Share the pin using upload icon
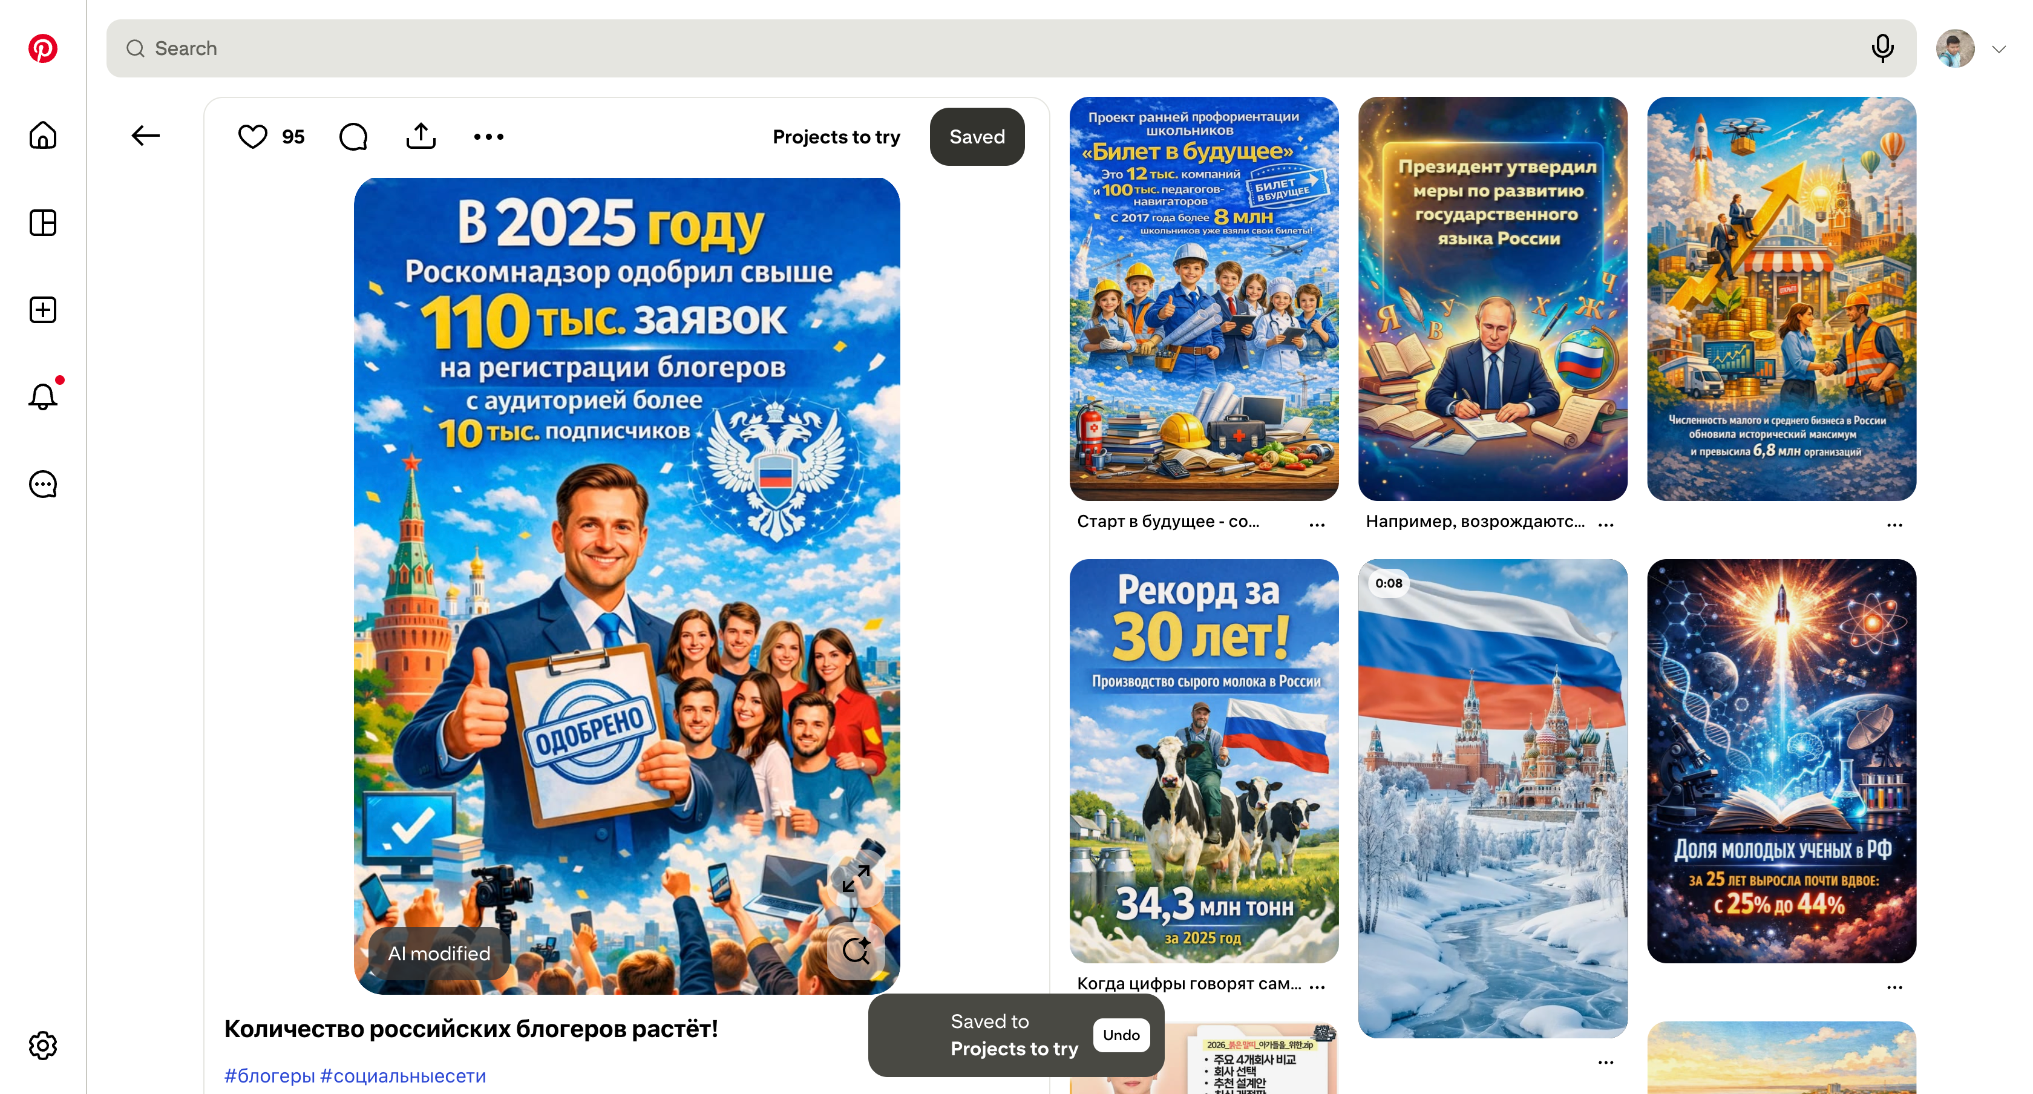The image size is (2033, 1094). pos(421,136)
